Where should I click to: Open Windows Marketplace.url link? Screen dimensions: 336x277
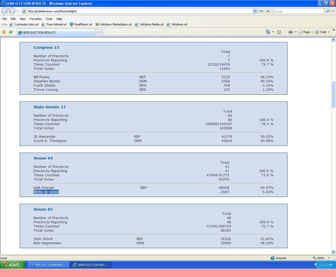(x=114, y=24)
